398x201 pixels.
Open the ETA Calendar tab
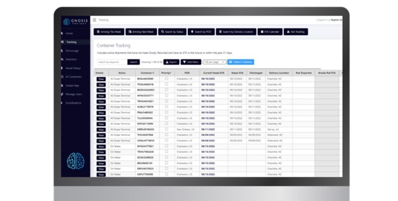click(270, 32)
